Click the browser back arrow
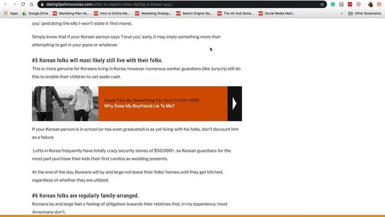Viewport: 385px width, 217px height. click(6, 4)
